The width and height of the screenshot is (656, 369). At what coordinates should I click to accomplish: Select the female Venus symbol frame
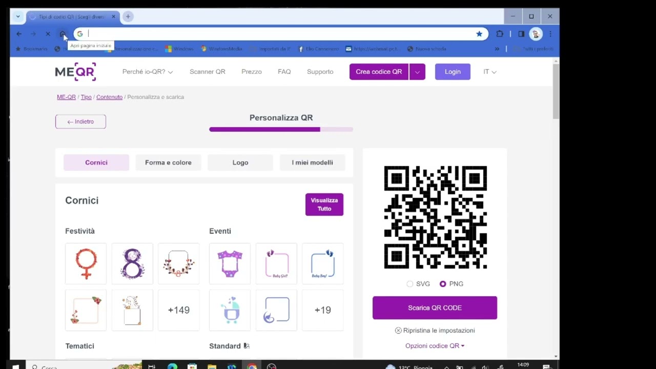click(86, 263)
